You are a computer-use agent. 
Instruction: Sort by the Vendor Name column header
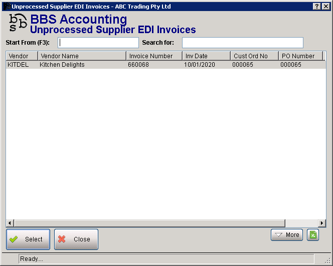click(82, 56)
